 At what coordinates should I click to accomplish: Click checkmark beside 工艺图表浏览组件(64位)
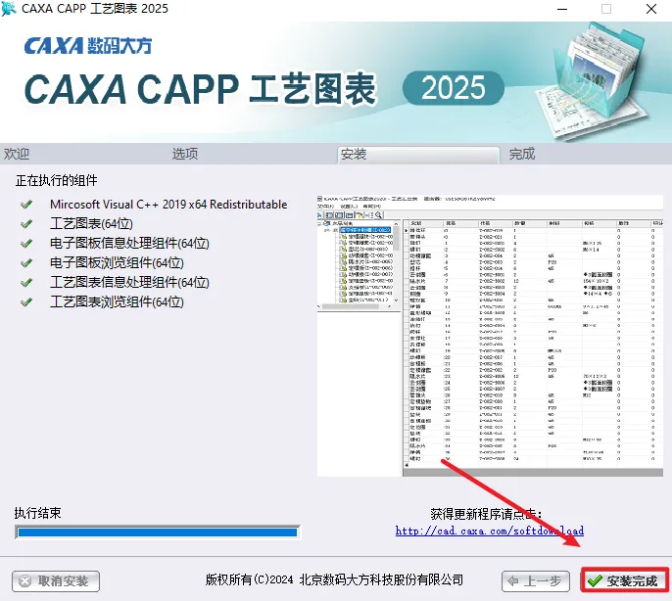[26, 302]
